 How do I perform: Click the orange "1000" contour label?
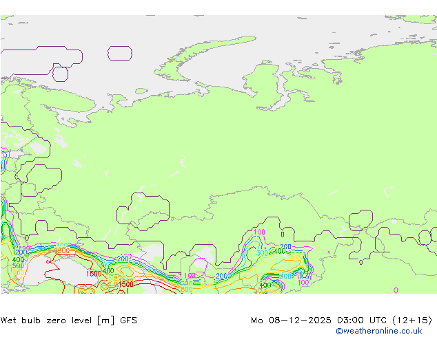[x=62, y=250]
